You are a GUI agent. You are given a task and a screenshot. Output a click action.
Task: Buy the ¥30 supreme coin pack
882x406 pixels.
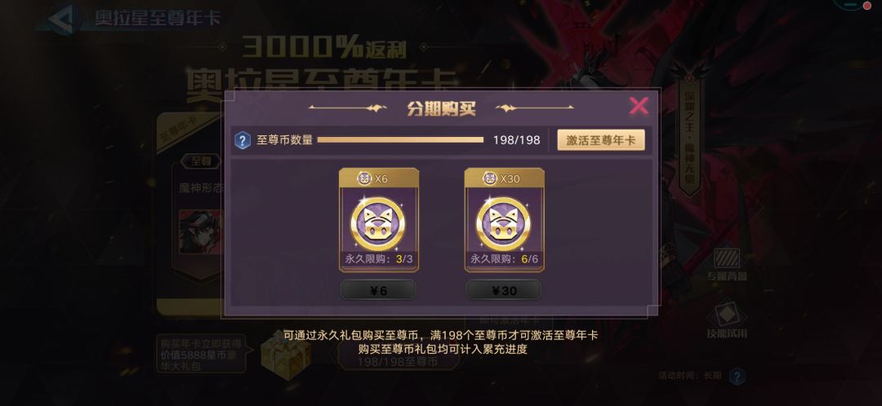point(503,290)
